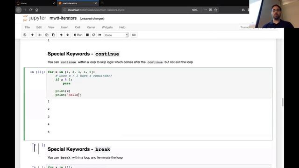This screenshot has height=168, width=299.
Task: Open the command palette keyboard icon
Action: point(134,35)
